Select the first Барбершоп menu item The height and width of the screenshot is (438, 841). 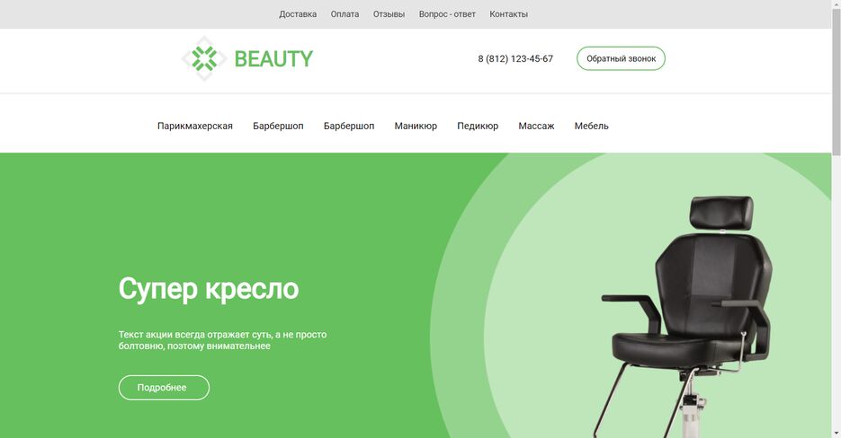(x=278, y=126)
